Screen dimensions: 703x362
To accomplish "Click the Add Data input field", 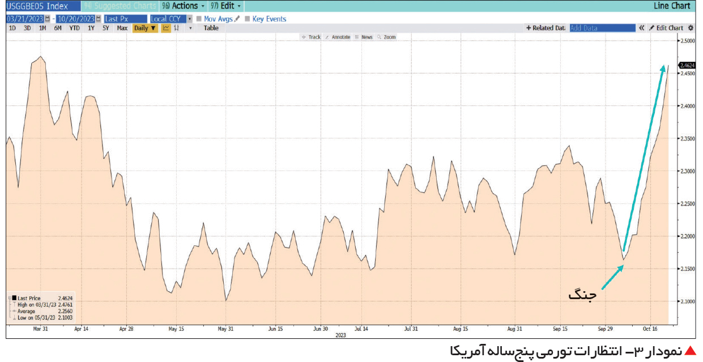I will (x=603, y=28).
